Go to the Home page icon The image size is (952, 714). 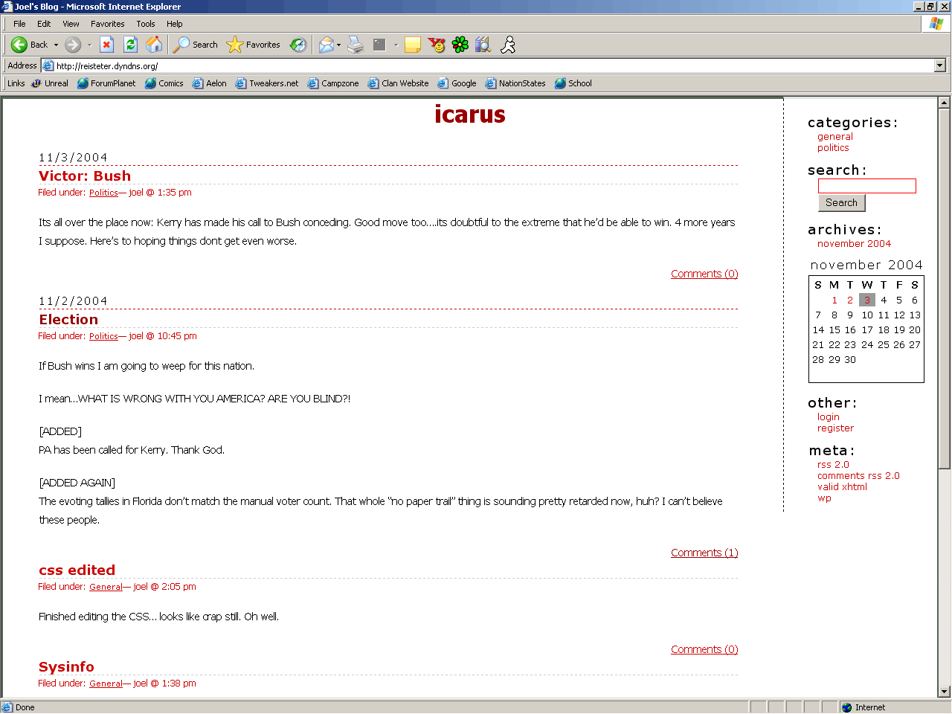click(x=154, y=45)
